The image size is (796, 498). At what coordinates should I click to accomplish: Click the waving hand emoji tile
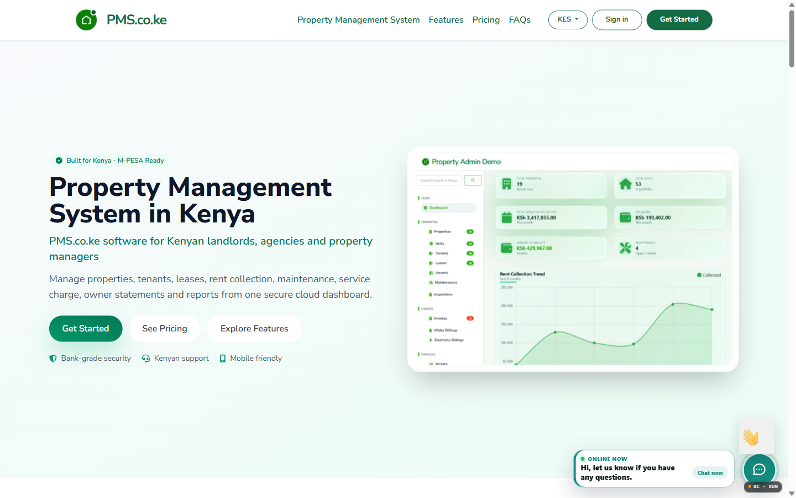coord(756,437)
